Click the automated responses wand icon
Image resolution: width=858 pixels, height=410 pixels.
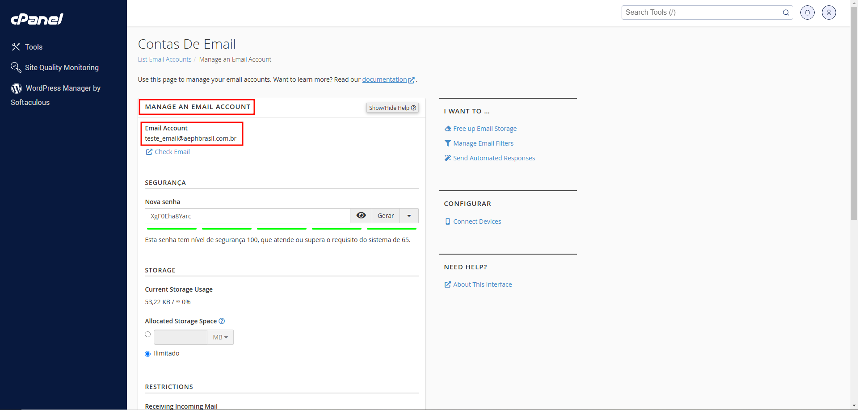[448, 158]
